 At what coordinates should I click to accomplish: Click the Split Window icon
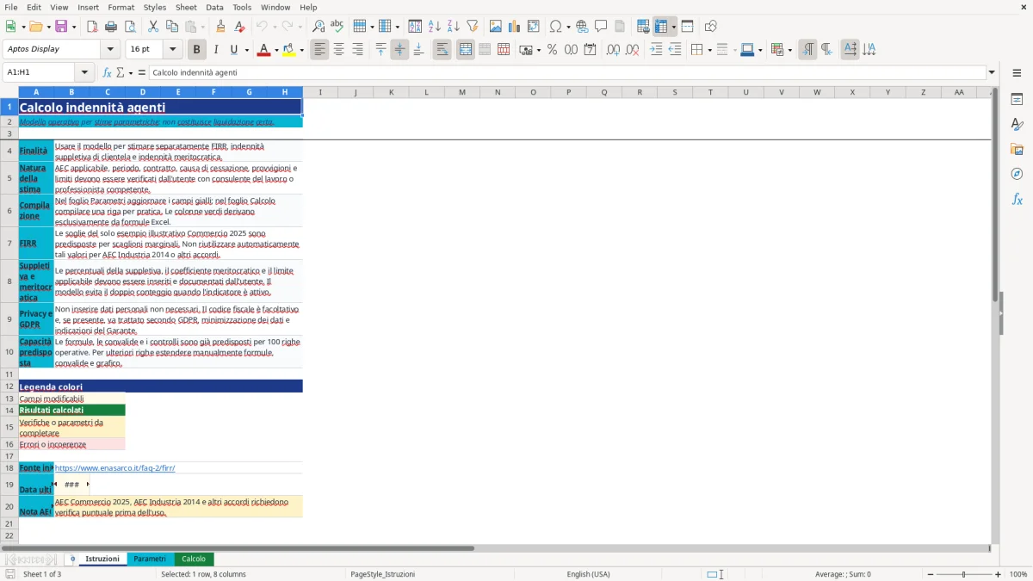point(687,27)
